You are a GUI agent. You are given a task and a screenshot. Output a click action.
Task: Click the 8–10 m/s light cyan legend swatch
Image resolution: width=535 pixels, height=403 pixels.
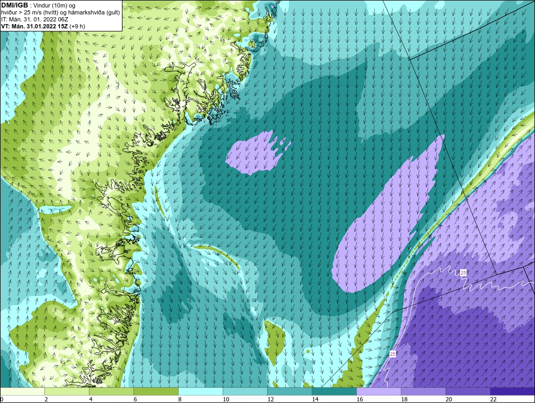tap(201, 391)
